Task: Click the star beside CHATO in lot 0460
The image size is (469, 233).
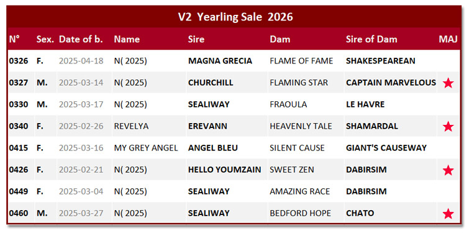Action: click(x=448, y=214)
